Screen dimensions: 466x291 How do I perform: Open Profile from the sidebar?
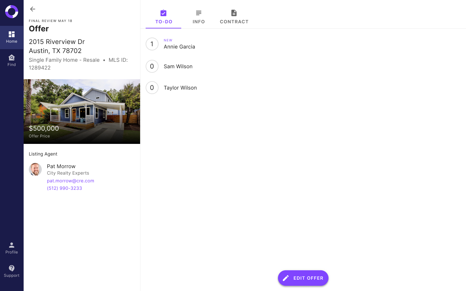tap(12, 248)
